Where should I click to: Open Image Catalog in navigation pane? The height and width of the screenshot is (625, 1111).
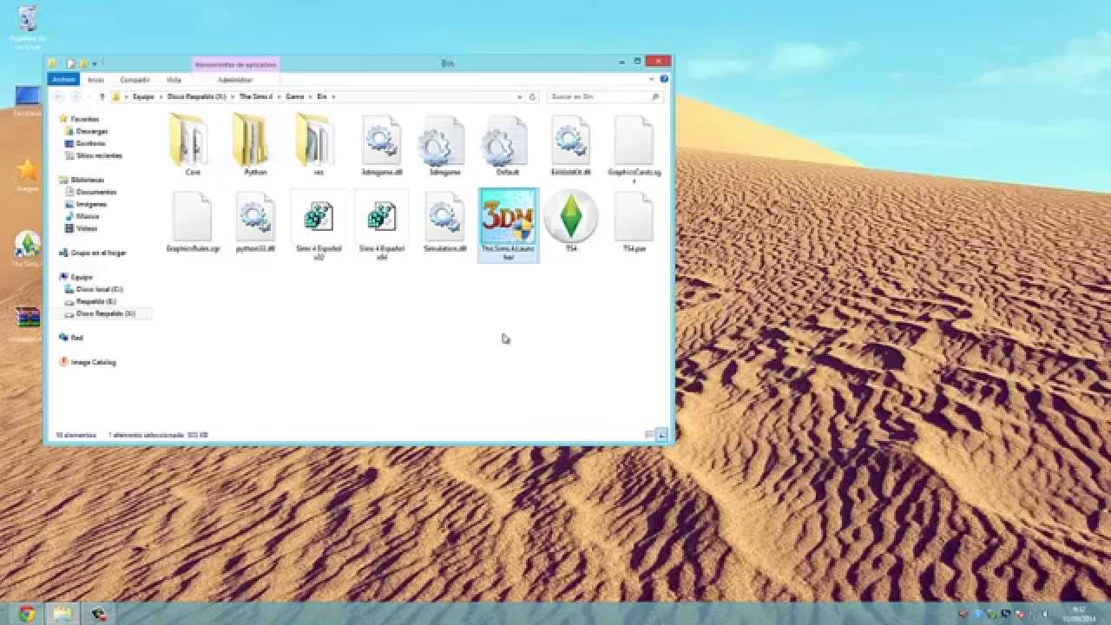pyautogui.click(x=88, y=362)
